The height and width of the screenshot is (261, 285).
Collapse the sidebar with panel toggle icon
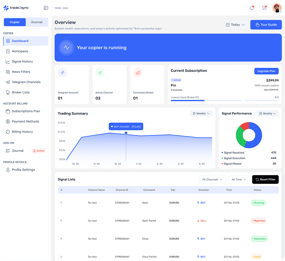[46, 8]
